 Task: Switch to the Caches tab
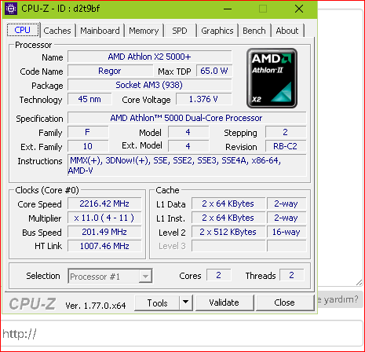click(57, 31)
